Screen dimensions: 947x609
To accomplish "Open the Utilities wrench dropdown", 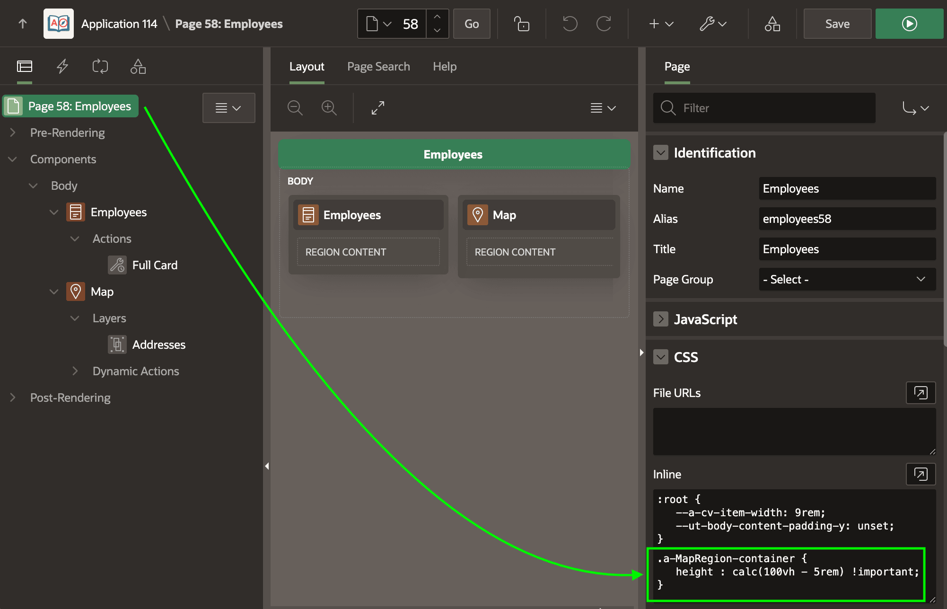I will (x=713, y=24).
